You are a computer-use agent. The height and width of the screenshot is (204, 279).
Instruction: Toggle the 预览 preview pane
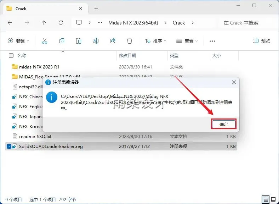[261, 41]
